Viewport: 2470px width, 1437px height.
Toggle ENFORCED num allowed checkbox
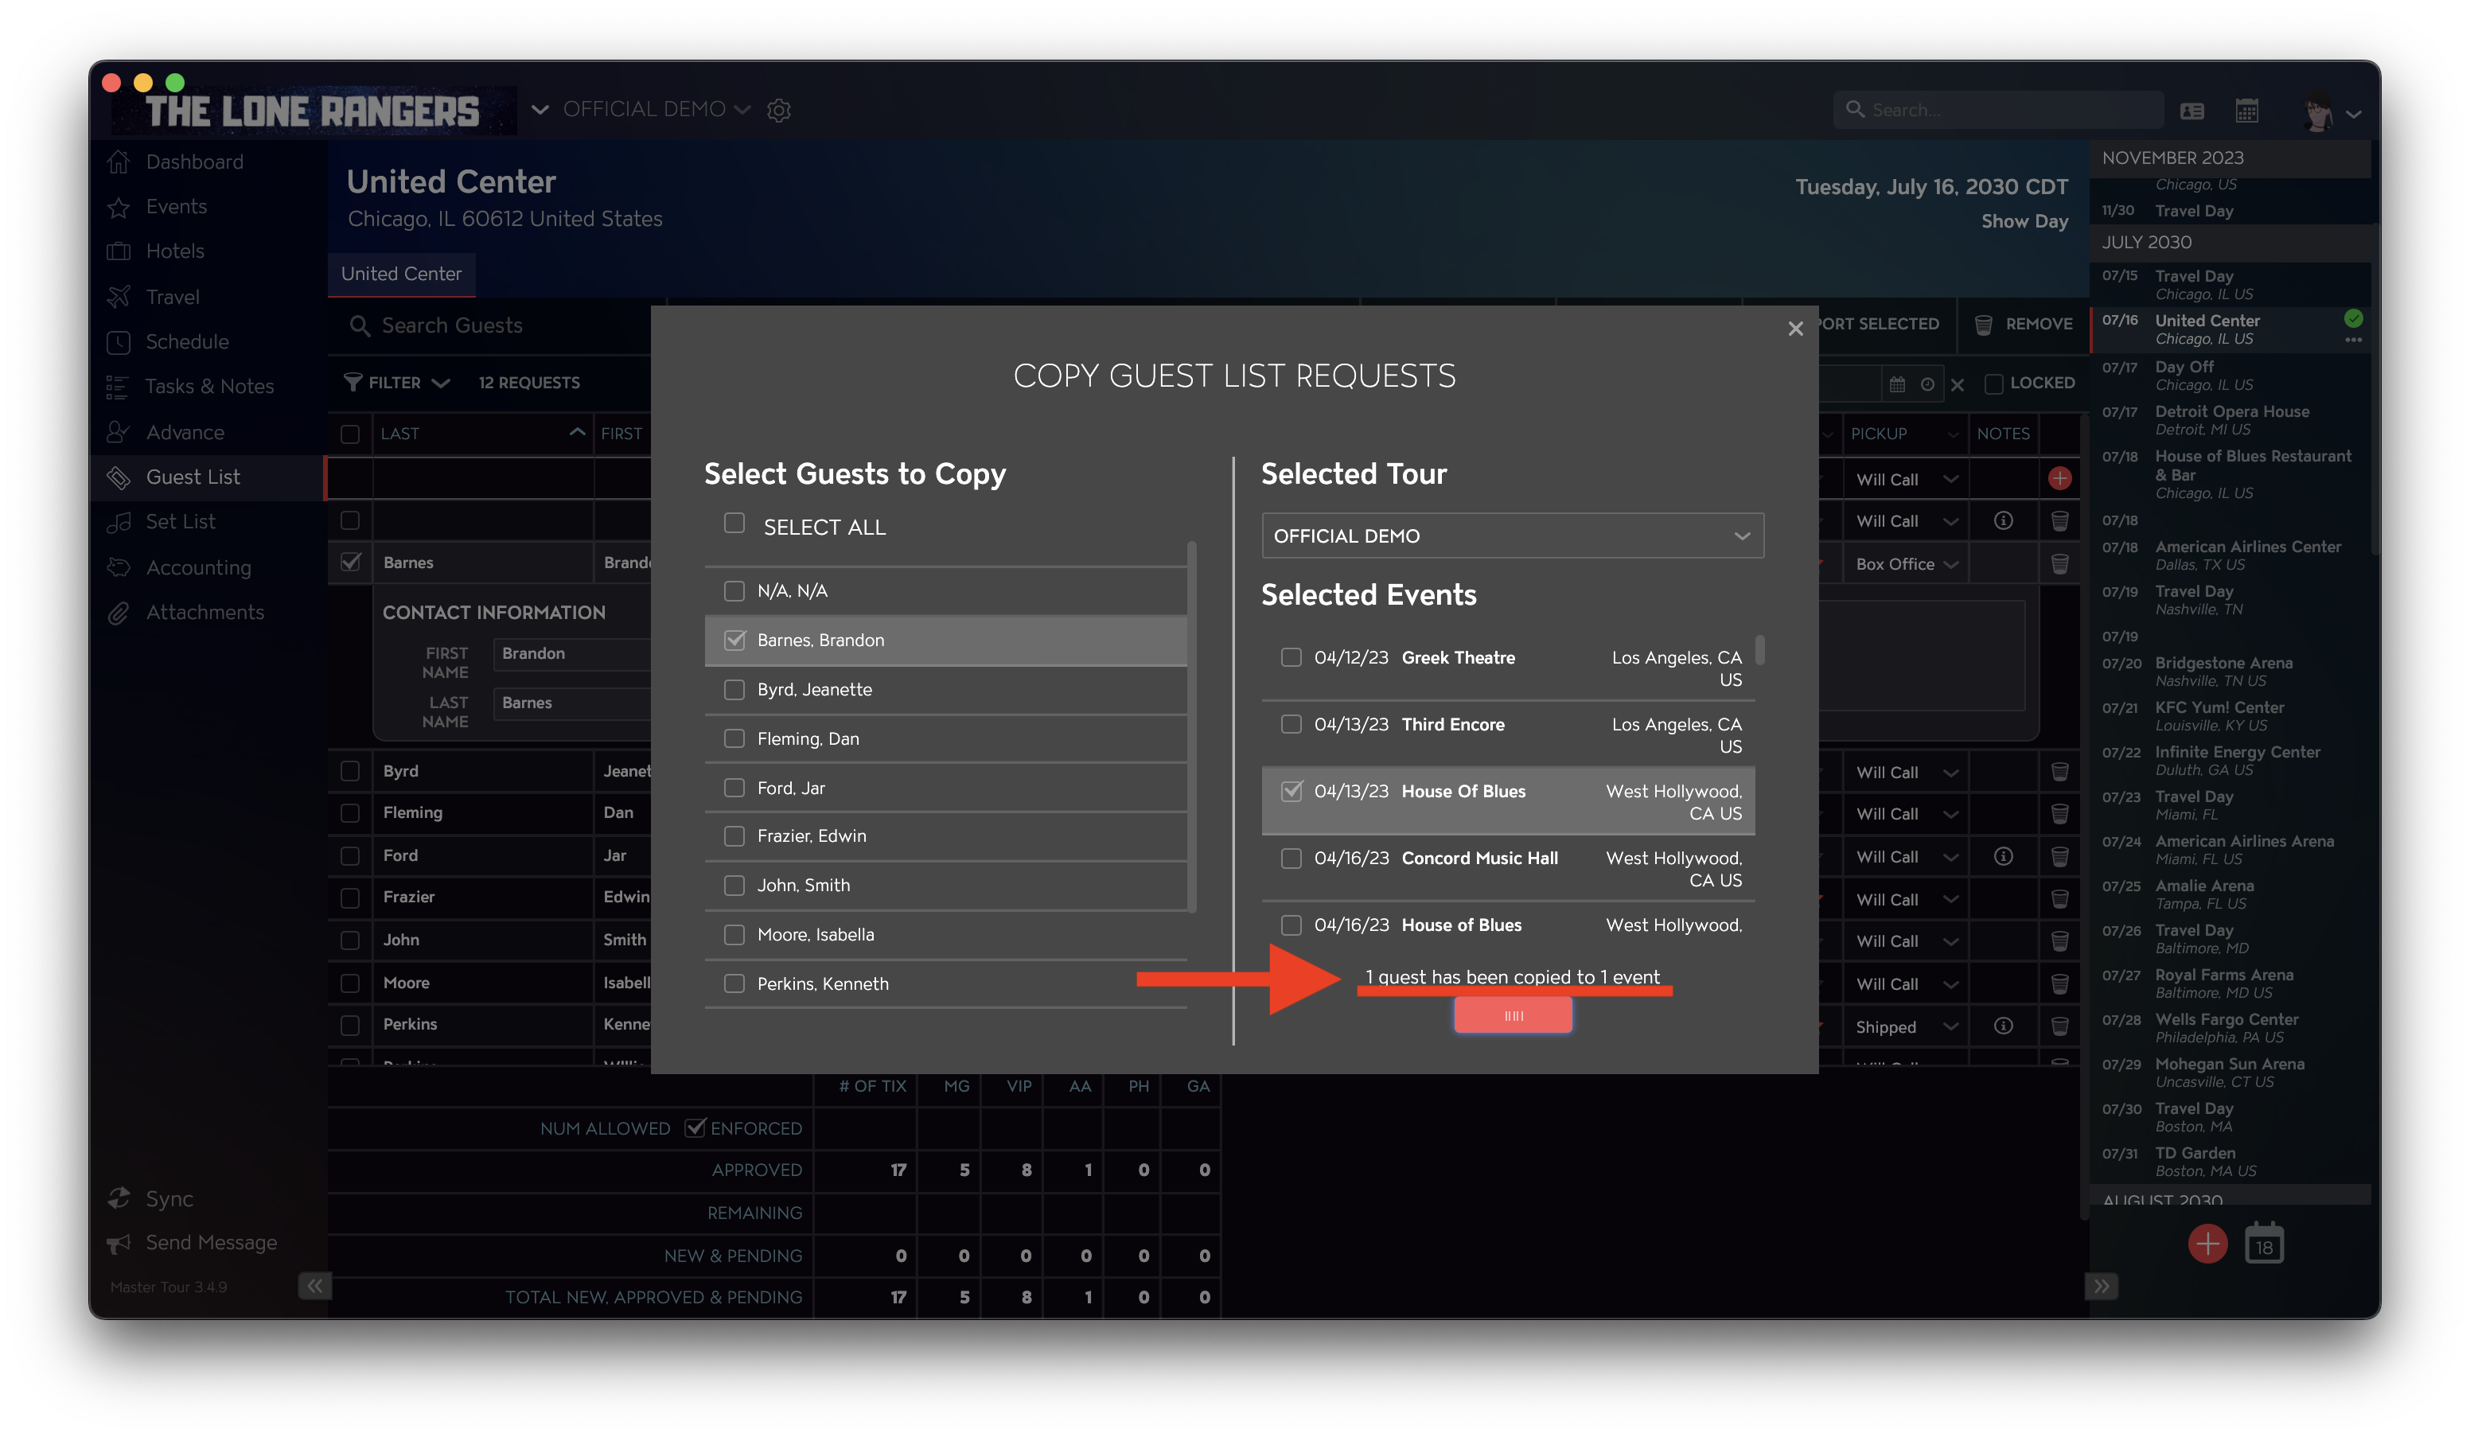pos(695,1128)
